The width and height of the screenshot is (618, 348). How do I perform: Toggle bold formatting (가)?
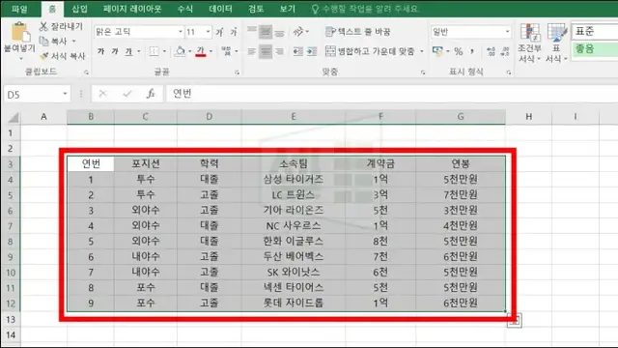100,51
